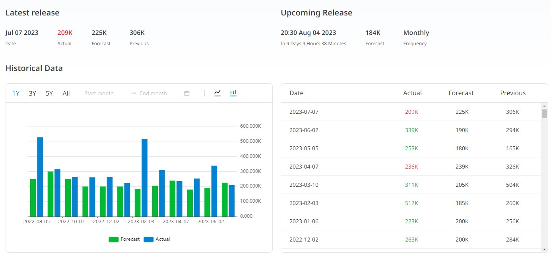
Task: Select the 3Y time range
Action: [33, 94]
